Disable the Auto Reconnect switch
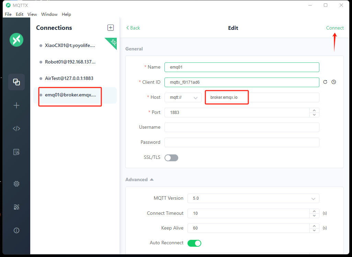352x257 pixels. (x=194, y=243)
